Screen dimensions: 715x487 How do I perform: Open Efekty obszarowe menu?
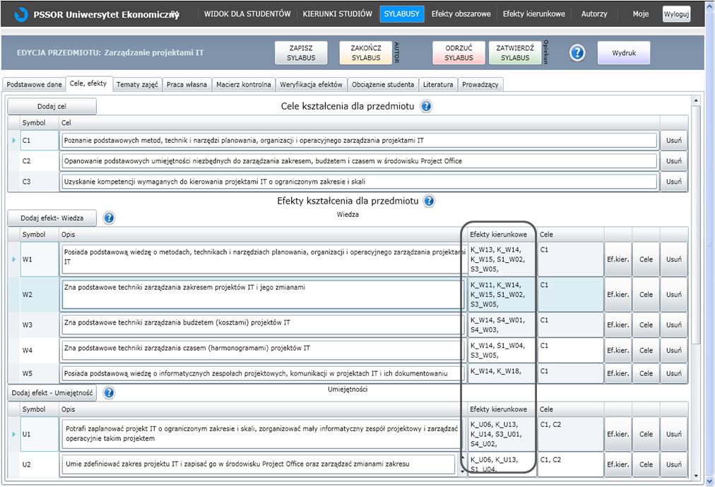461,14
